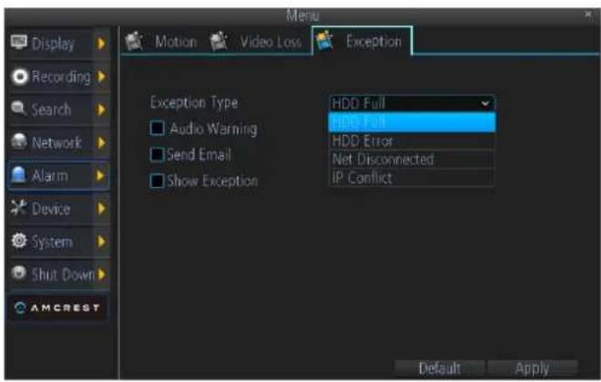Click the Default button
The height and width of the screenshot is (382, 601).
[439, 368]
